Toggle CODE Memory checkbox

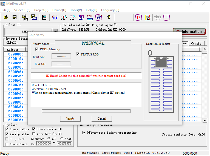coord(37,49)
